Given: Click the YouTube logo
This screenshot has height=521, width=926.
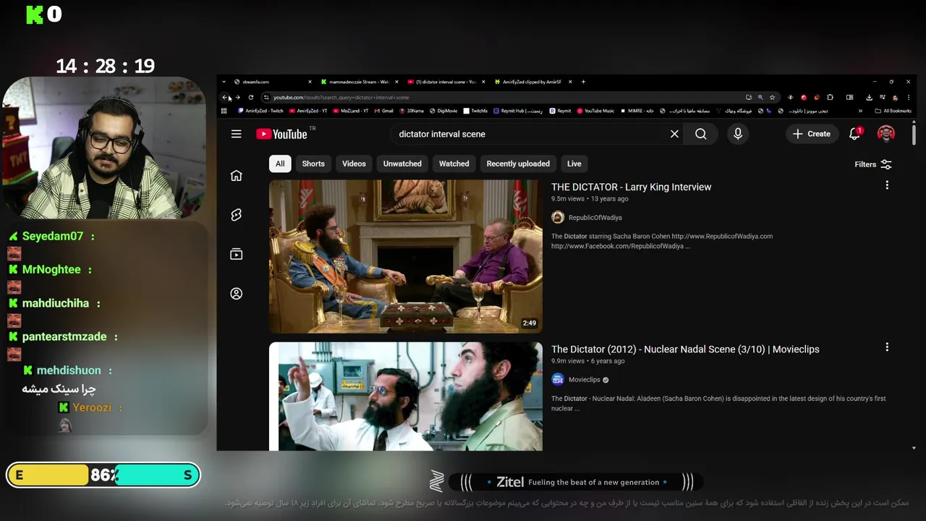Looking at the screenshot, I should (x=281, y=134).
